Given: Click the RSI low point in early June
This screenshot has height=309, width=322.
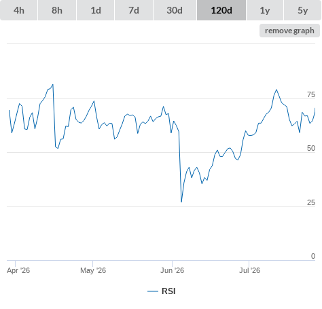Looking at the screenshot, I should pos(181,202).
